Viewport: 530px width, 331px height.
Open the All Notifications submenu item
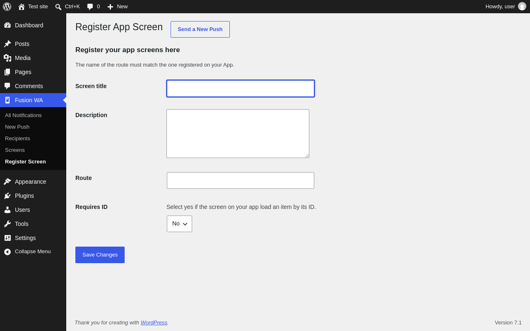tap(23, 115)
